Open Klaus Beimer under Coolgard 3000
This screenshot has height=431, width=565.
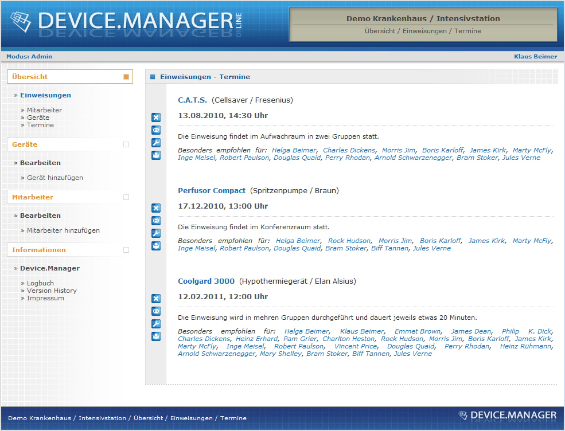click(x=362, y=331)
